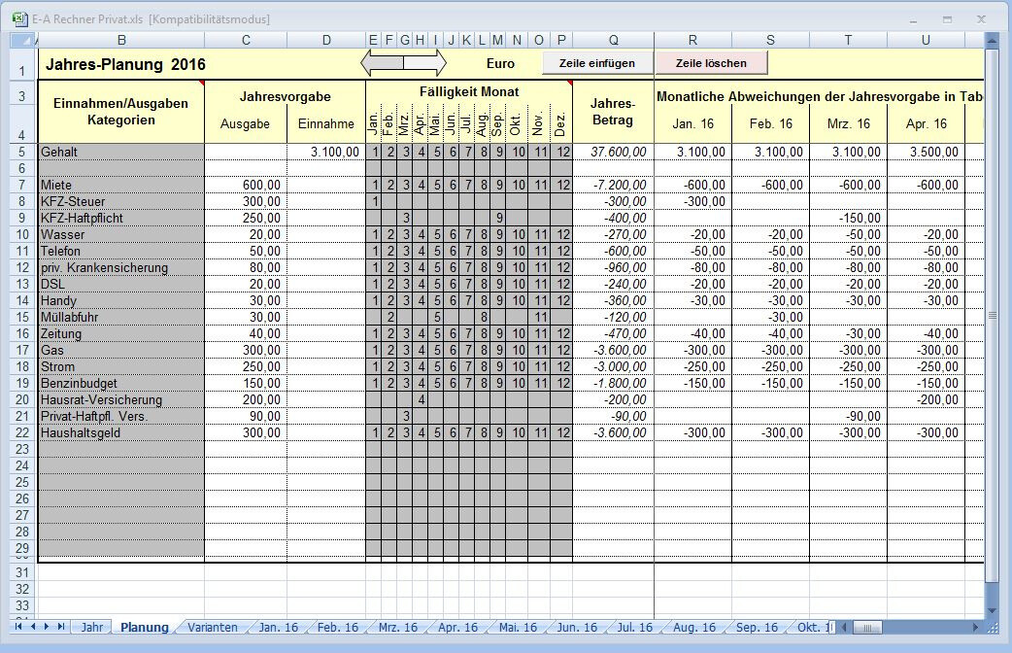Go to last sheet tab arrow
1012x653 pixels.
tap(61, 627)
